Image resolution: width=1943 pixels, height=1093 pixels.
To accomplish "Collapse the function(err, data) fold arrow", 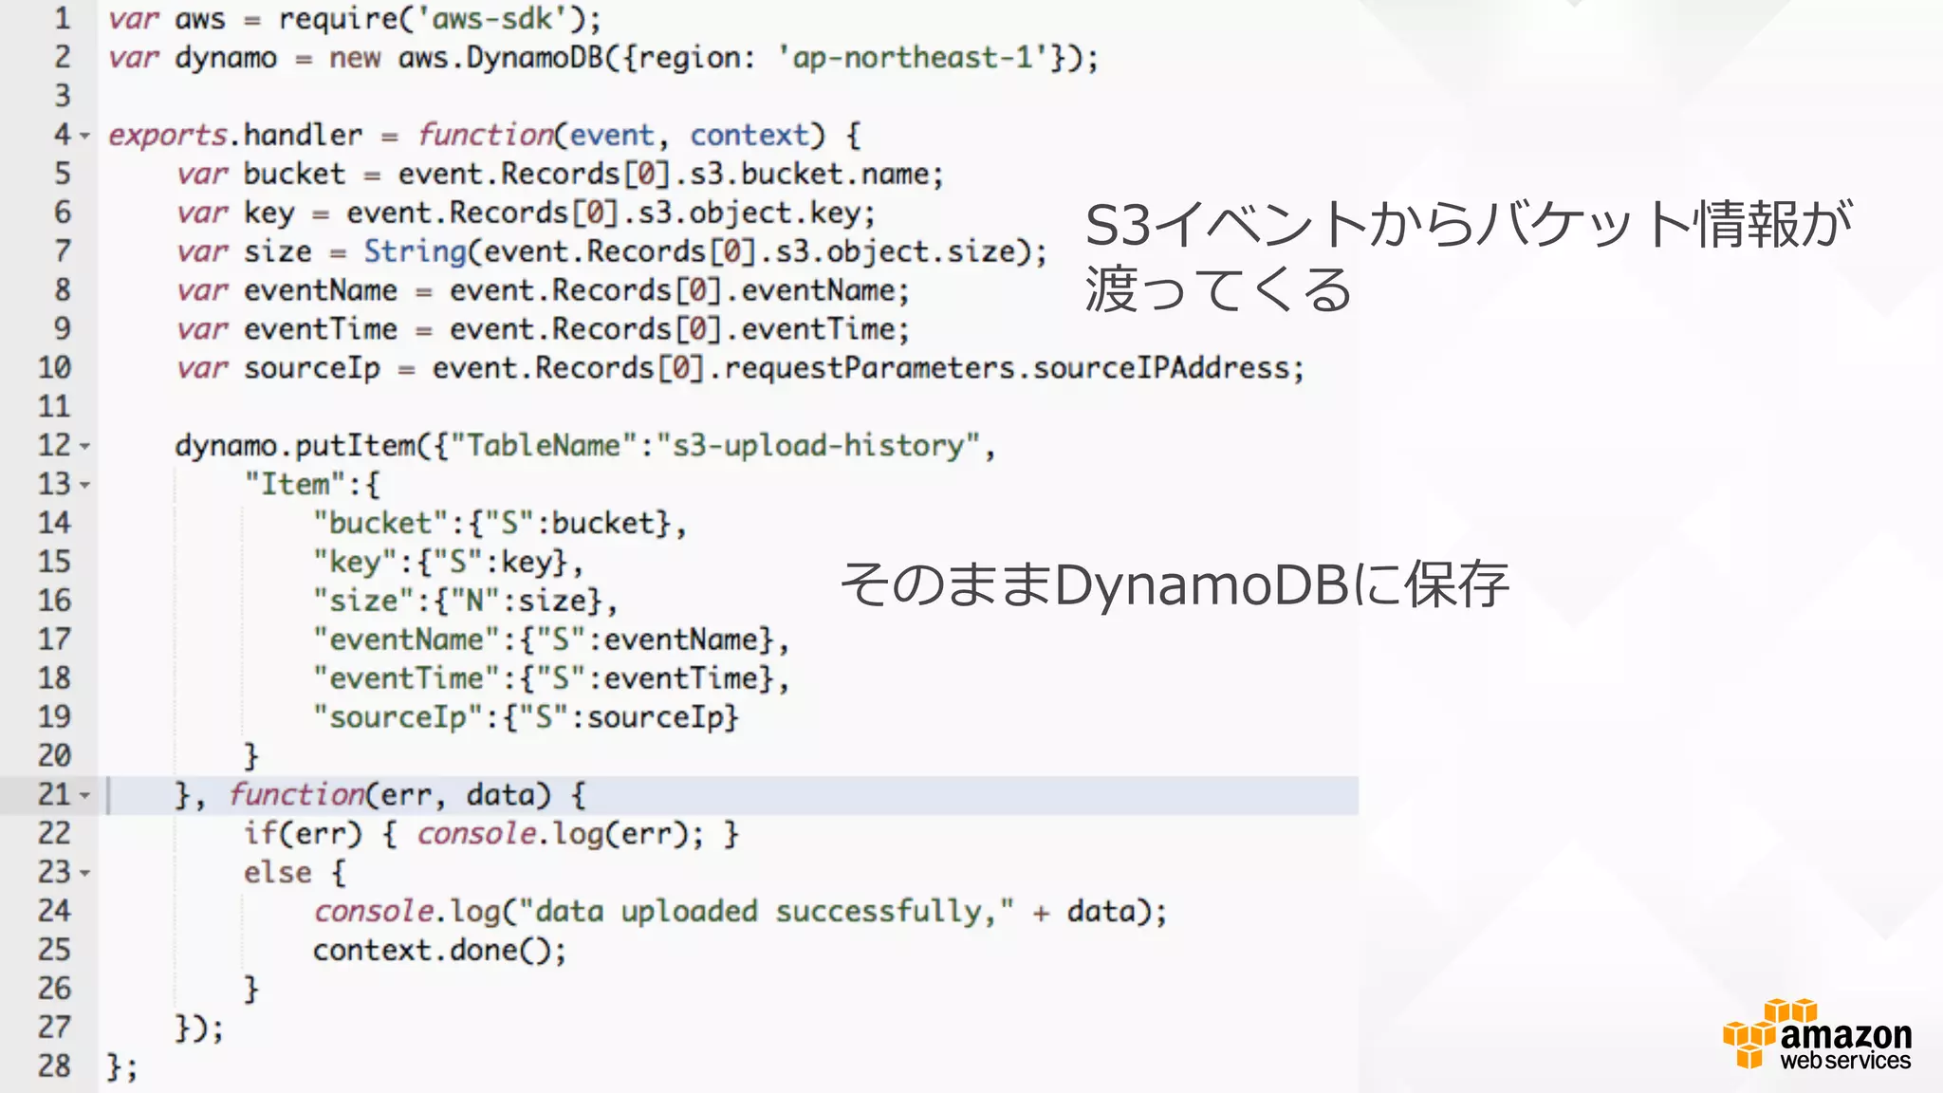I will coord(85,796).
